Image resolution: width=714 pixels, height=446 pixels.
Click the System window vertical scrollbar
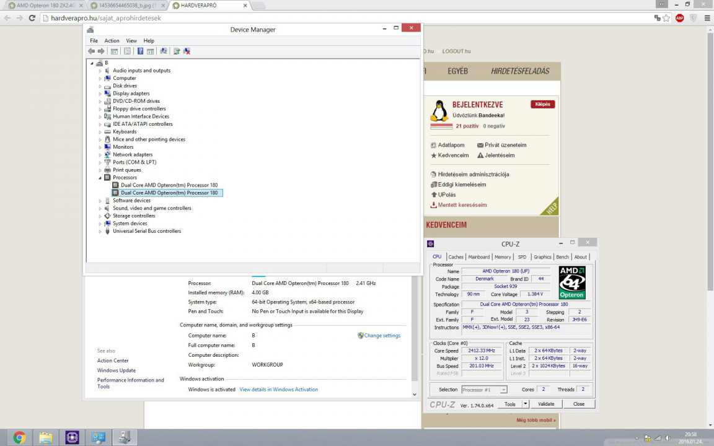415,337
